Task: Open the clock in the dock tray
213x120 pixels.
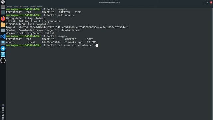Action: 3,118
